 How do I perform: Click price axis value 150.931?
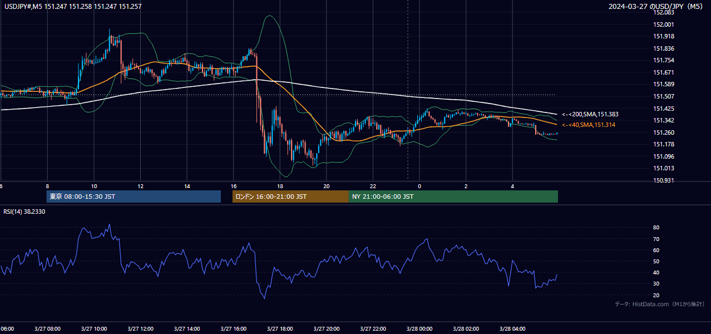click(664, 180)
